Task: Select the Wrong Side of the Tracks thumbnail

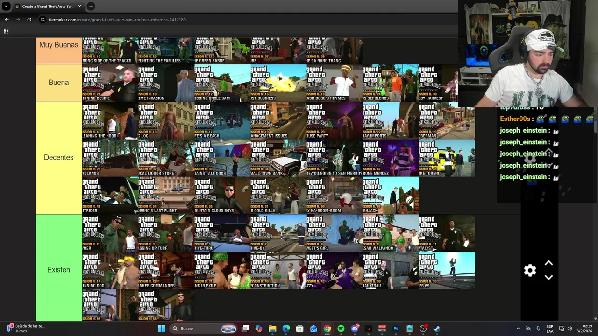Action: tap(110, 50)
